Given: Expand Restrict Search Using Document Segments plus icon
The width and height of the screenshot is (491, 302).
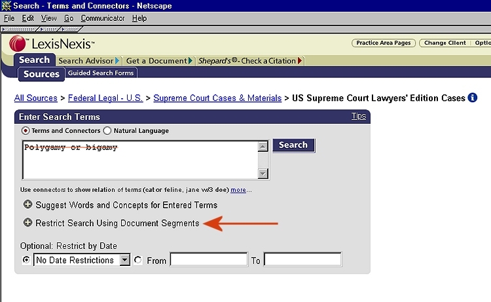Looking at the screenshot, I should point(28,223).
